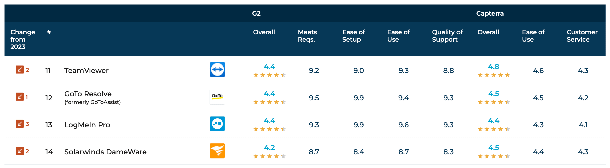
Task: Click the Change from 2023 column header
Action: [x=23, y=39]
